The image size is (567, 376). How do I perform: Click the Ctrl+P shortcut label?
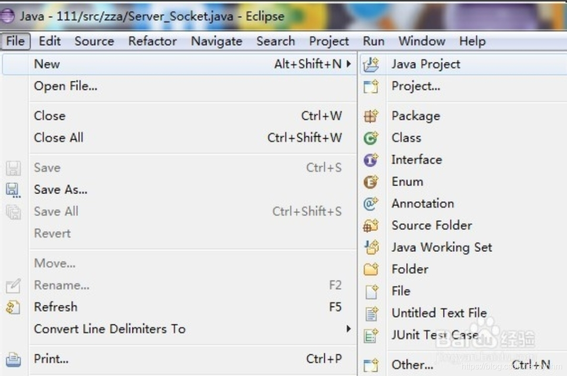[324, 359]
